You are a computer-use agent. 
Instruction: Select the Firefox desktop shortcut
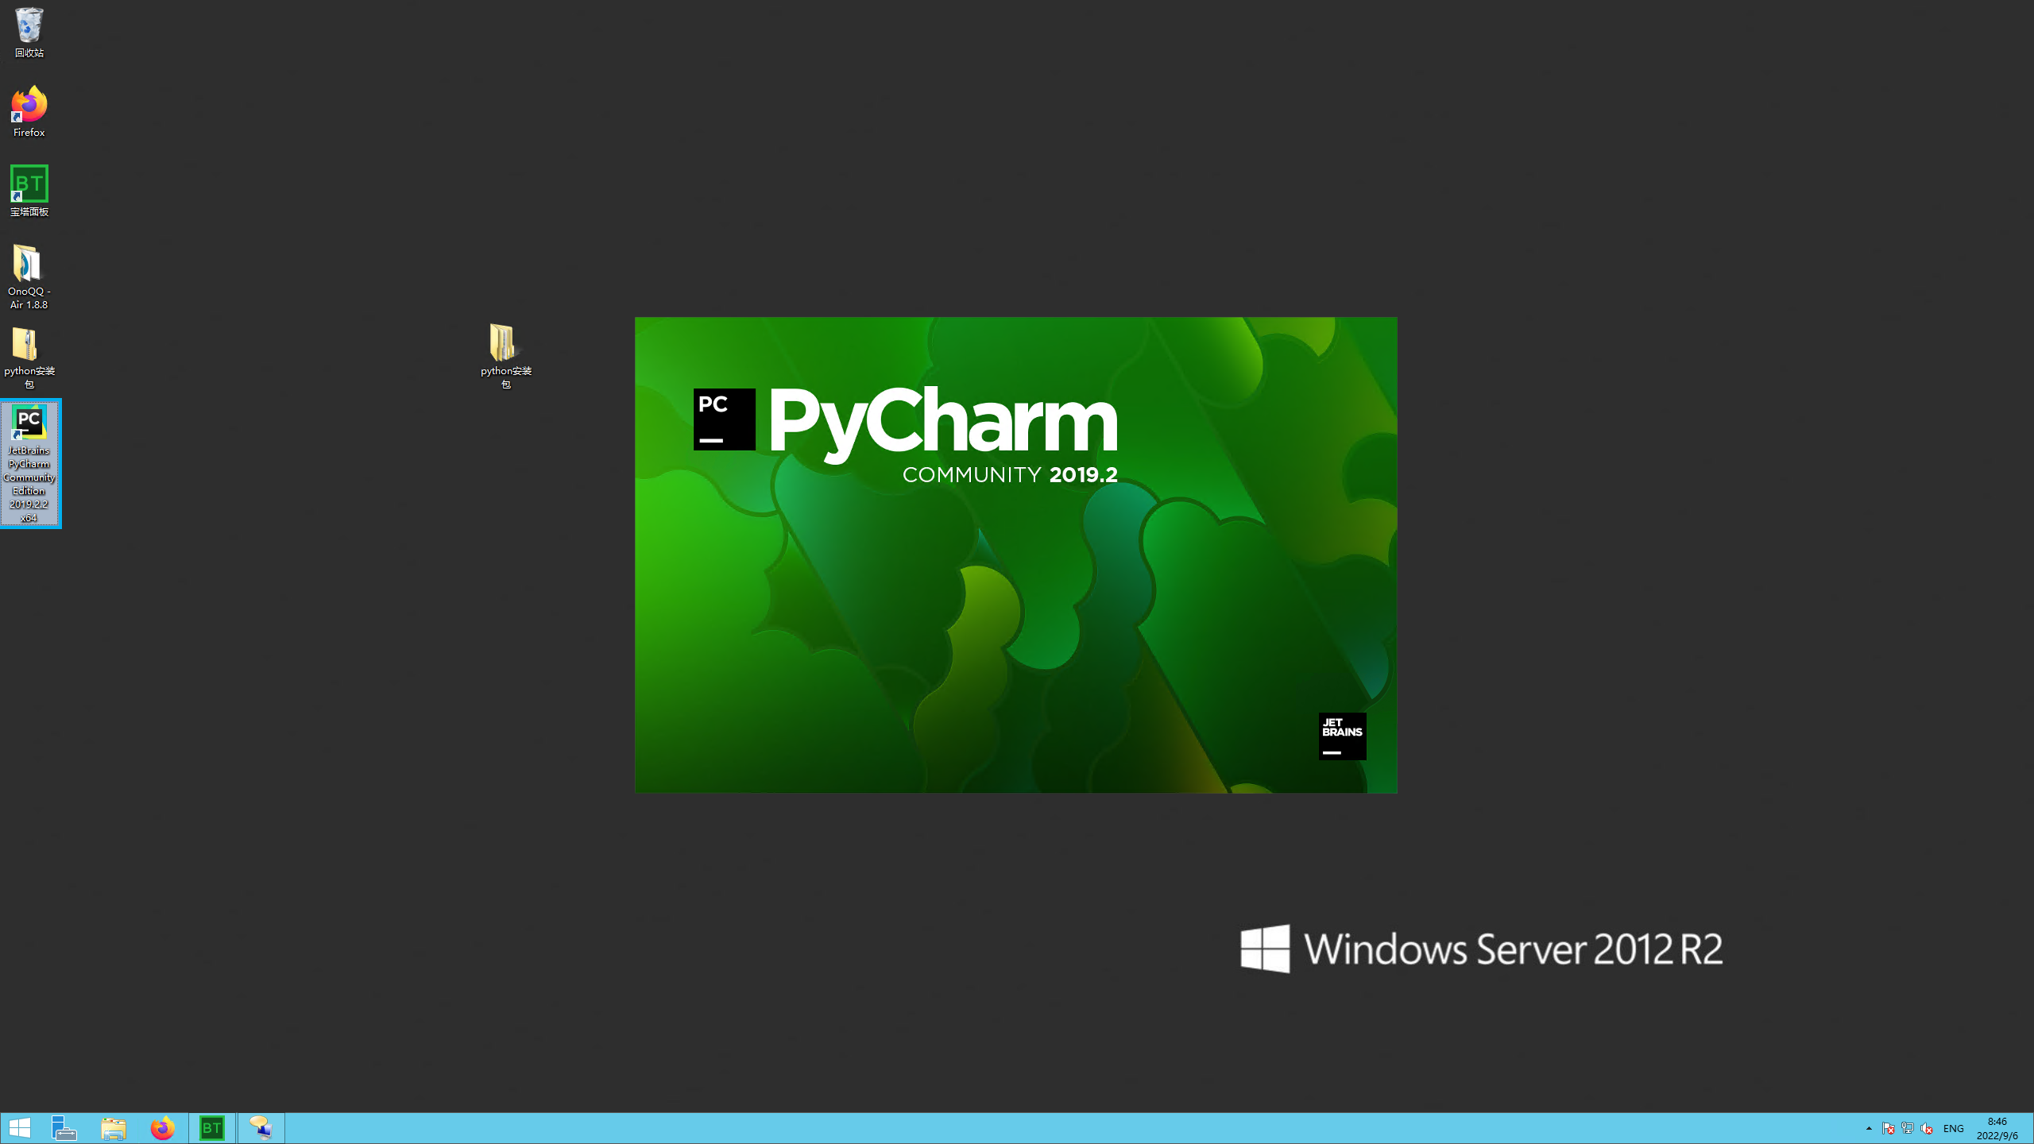pyautogui.click(x=29, y=111)
